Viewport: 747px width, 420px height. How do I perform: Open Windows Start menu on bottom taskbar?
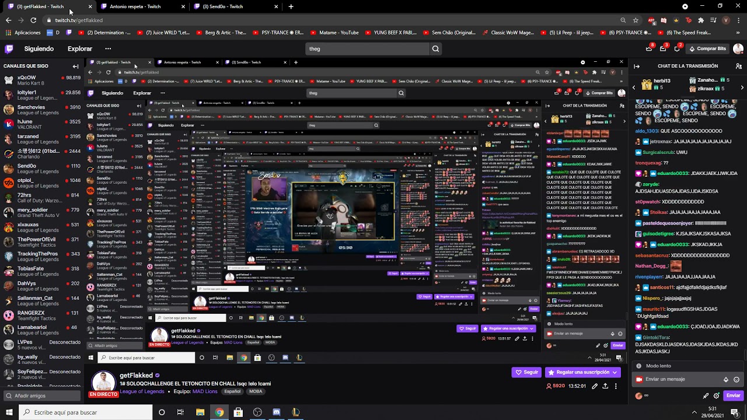click(9, 412)
